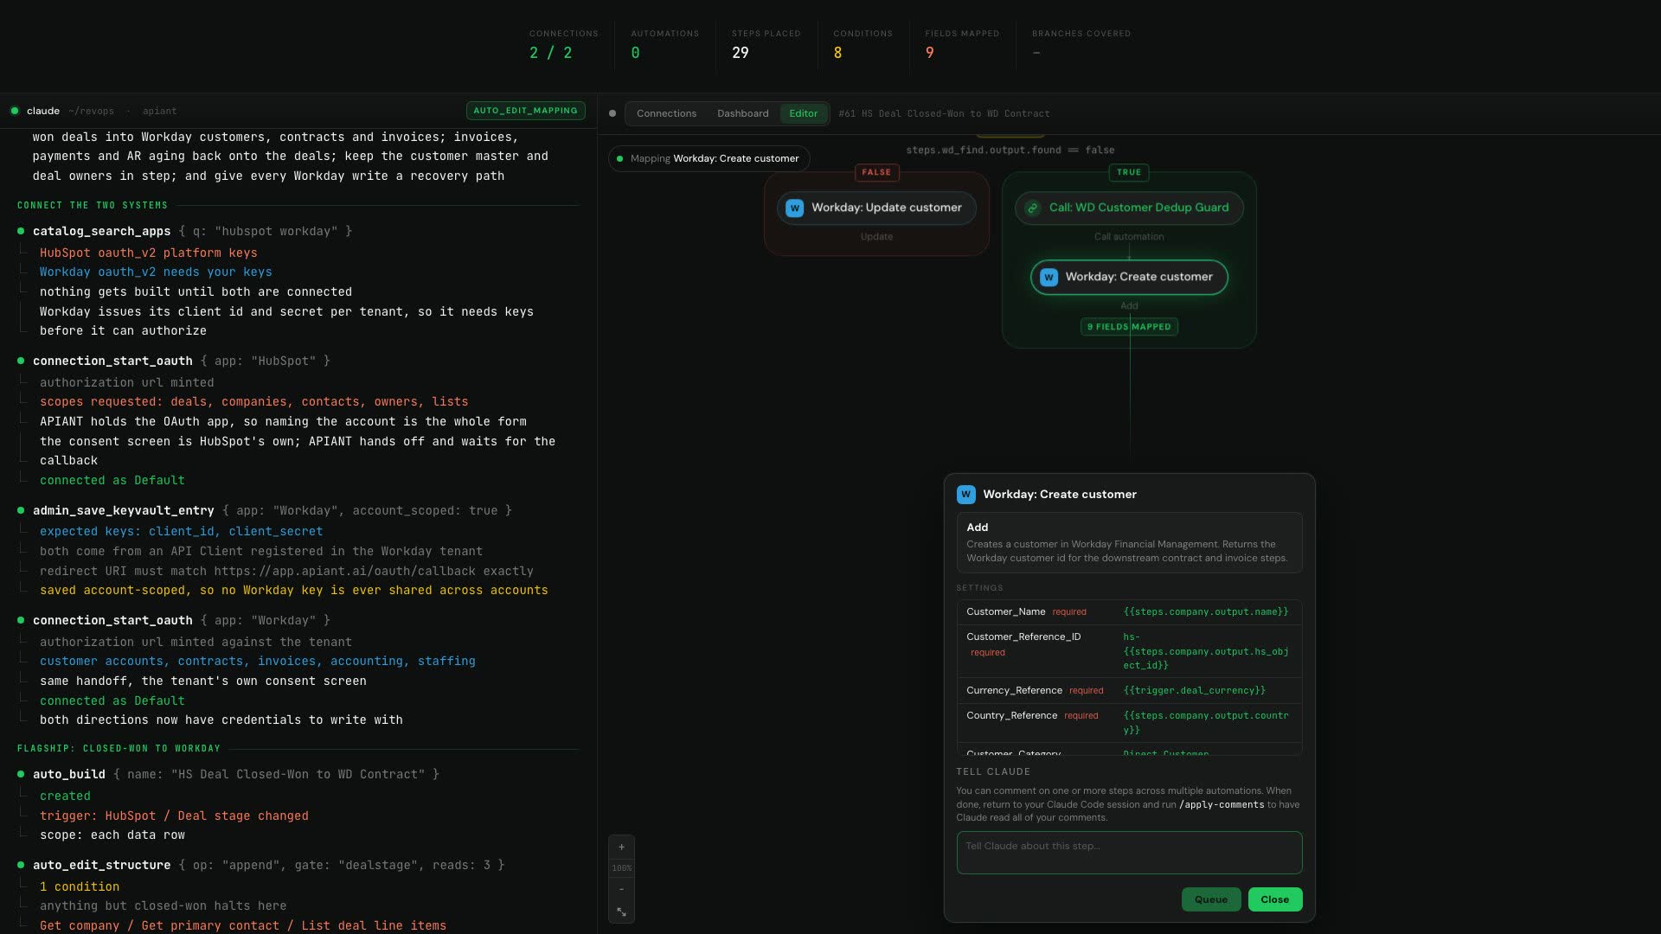
Task: Click the fit-to-screen expand arrows icon
Action: 621,912
